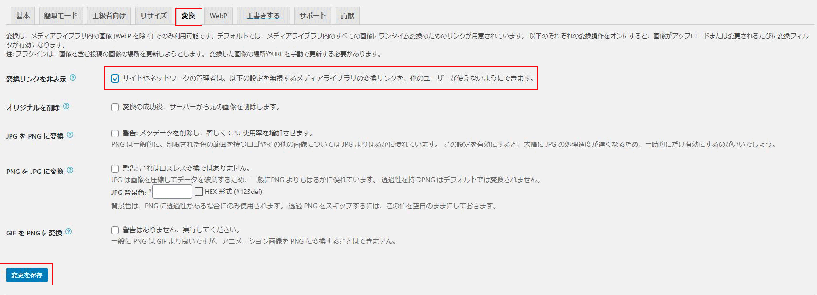Click the 変更を保存 button

pos(27,275)
